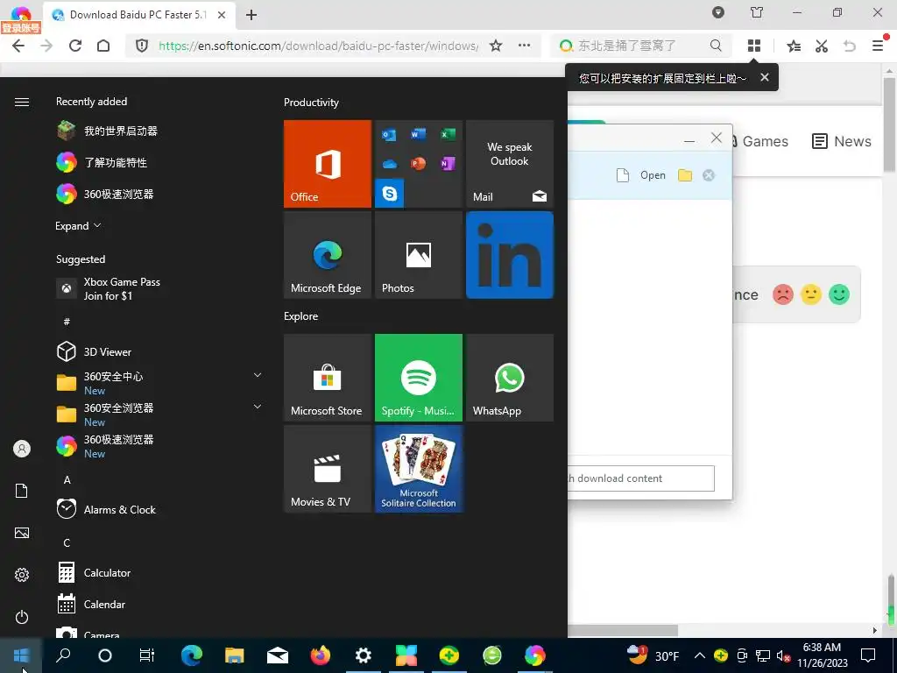Open Pictures from Start sidebar
Screen dimensions: 897x673
tap(22, 533)
